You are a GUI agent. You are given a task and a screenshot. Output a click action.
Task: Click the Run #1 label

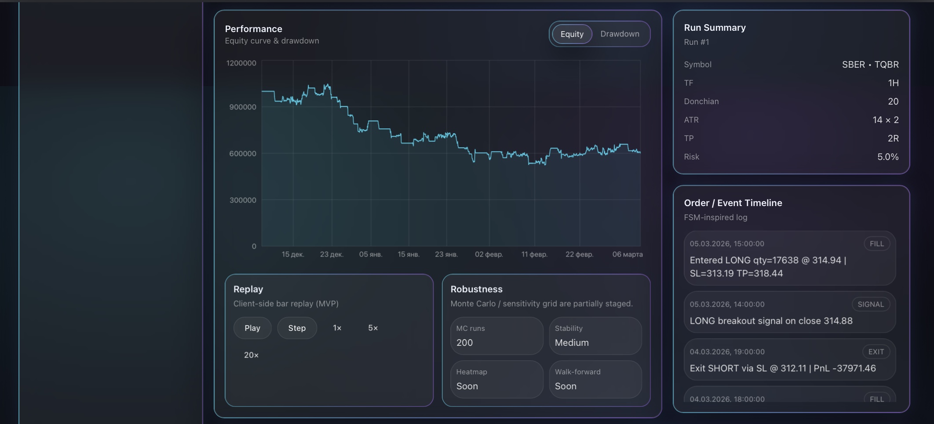click(697, 42)
